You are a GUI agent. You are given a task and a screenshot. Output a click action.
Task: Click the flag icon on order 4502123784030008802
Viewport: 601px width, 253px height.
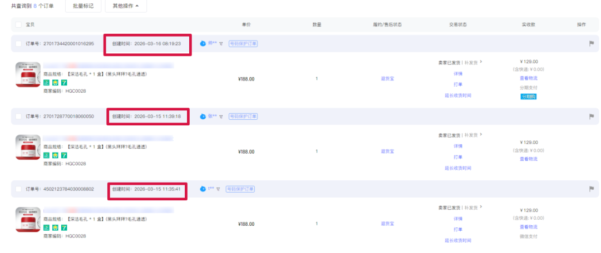click(592, 189)
